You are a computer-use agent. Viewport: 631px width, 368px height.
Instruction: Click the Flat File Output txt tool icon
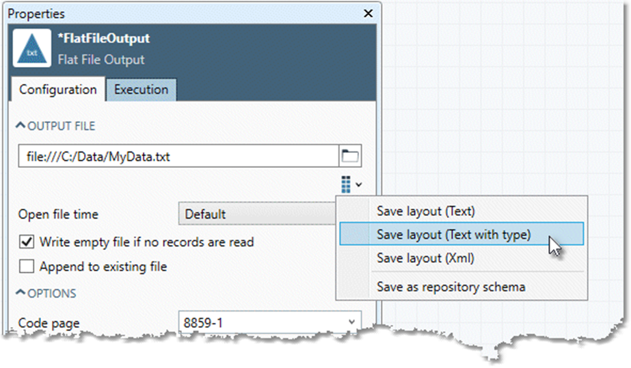pos(31,48)
